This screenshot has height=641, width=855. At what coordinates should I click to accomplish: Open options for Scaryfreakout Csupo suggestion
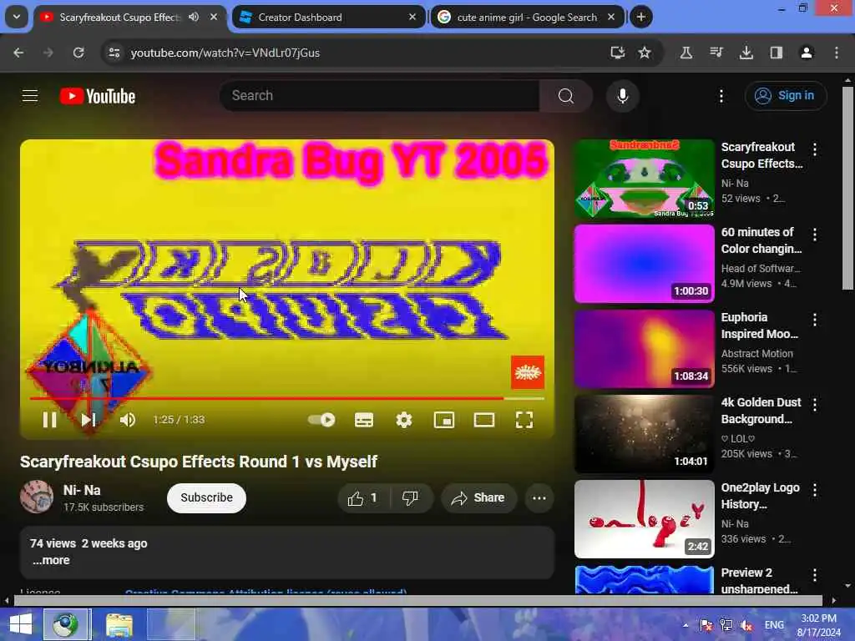pyautogui.click(x=815, y=149)
